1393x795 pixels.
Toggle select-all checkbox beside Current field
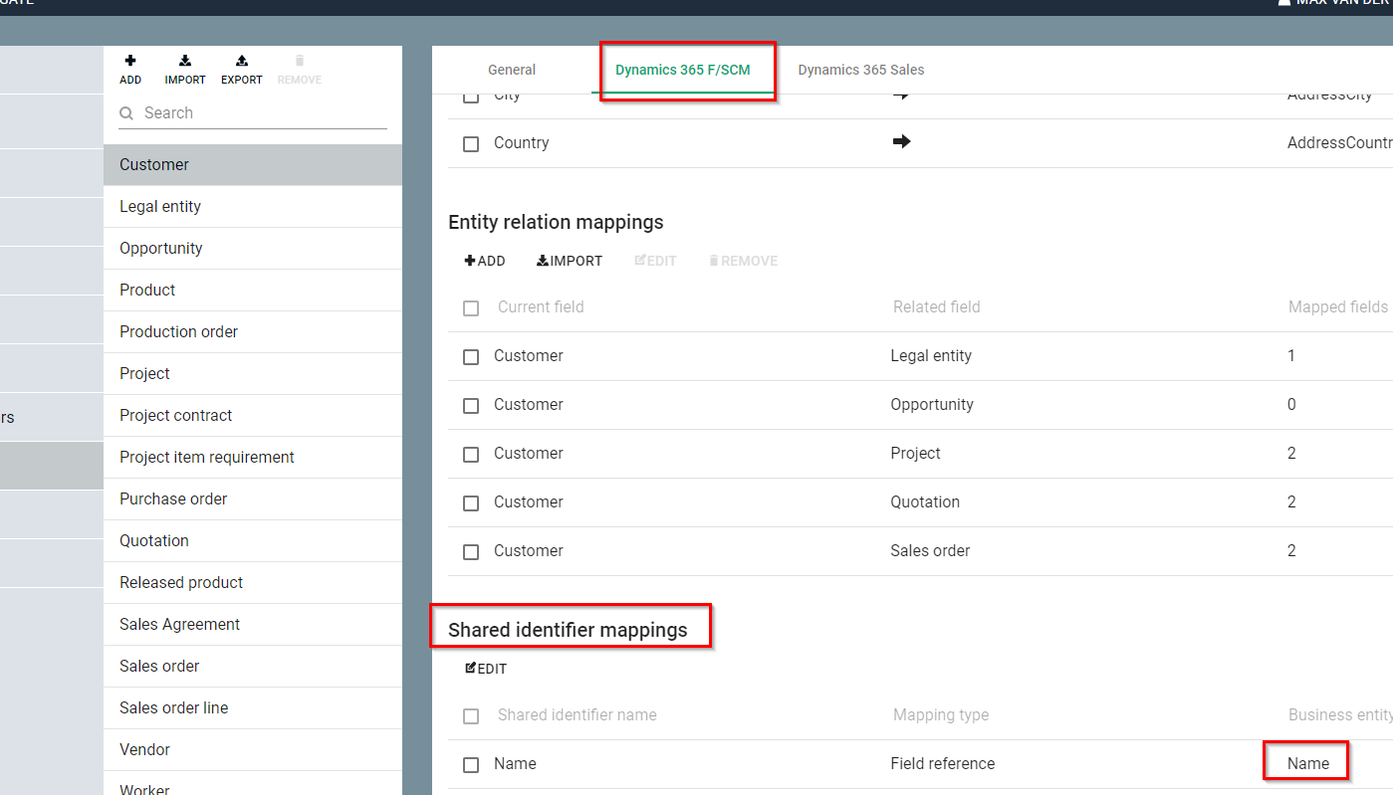pyautogui.click(x=471, y=308)
